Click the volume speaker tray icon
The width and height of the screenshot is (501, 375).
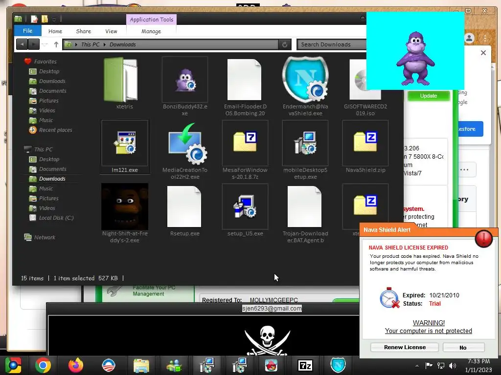[453, 366]
